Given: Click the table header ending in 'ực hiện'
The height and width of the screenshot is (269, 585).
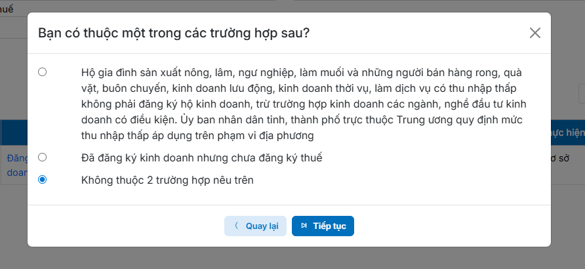Looking at the screenshot, I should pos(567,133).
